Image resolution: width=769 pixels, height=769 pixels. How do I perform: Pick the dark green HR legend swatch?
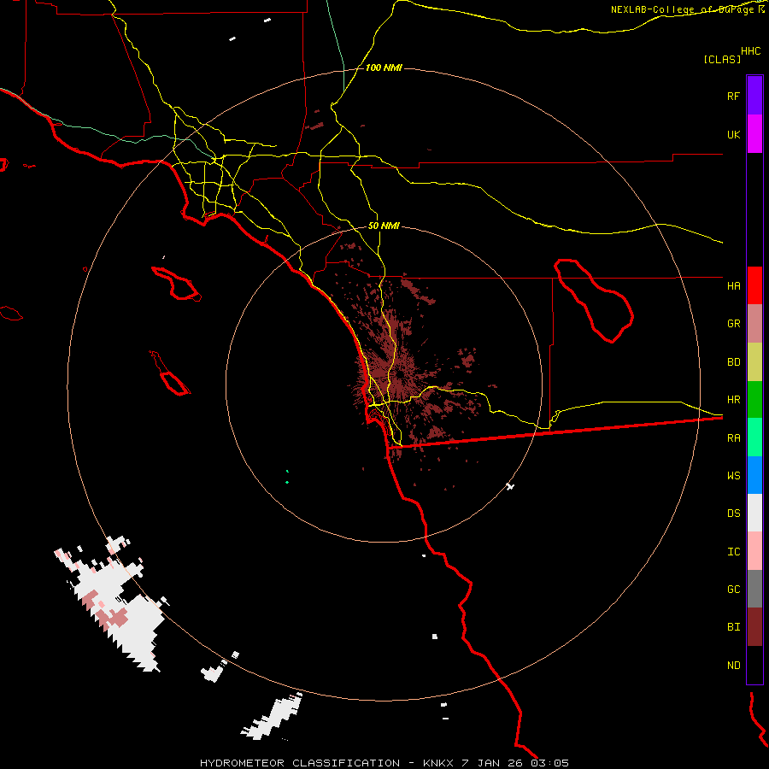(x=754, y=400)
